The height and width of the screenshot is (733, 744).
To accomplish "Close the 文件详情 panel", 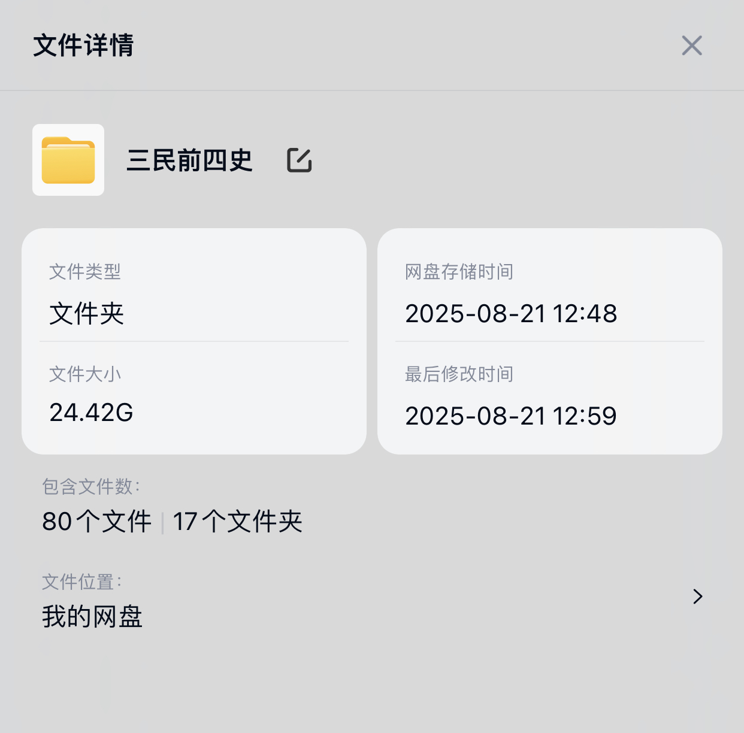I will tap(692, 46).
